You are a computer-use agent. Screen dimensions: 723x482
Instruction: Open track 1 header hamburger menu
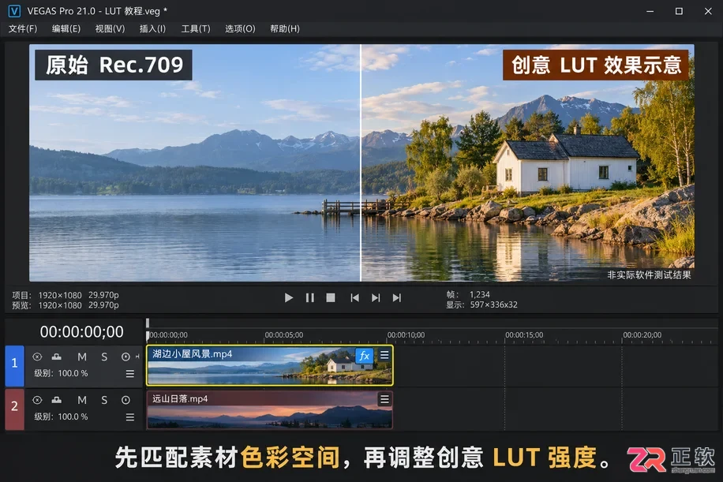click(130, 374)
